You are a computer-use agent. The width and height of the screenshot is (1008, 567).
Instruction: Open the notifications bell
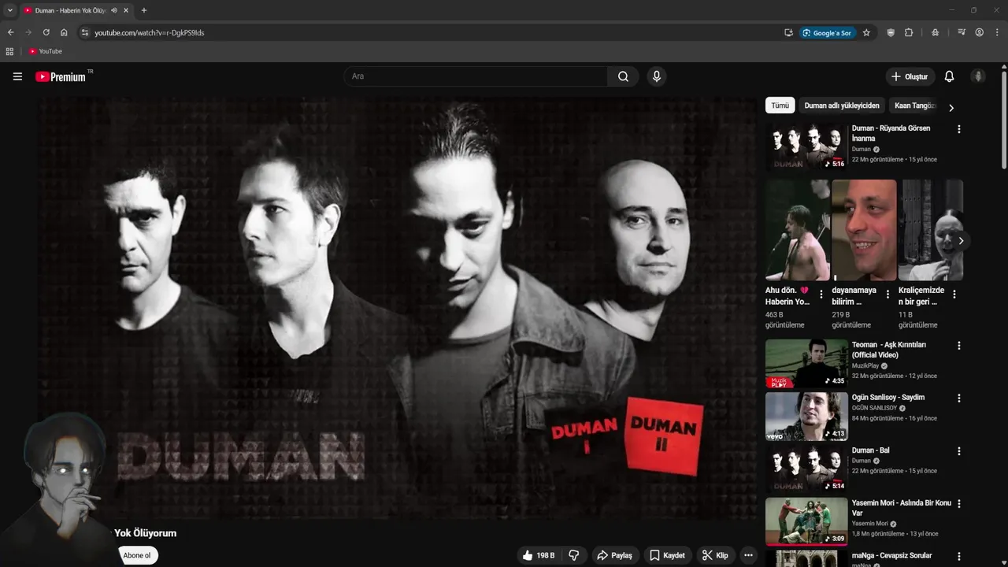[x=949, y=76]
